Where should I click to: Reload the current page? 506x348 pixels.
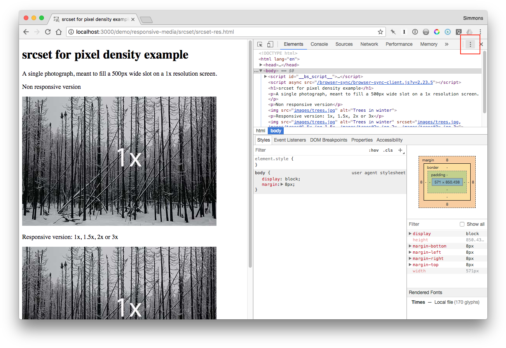coord(48,32)
